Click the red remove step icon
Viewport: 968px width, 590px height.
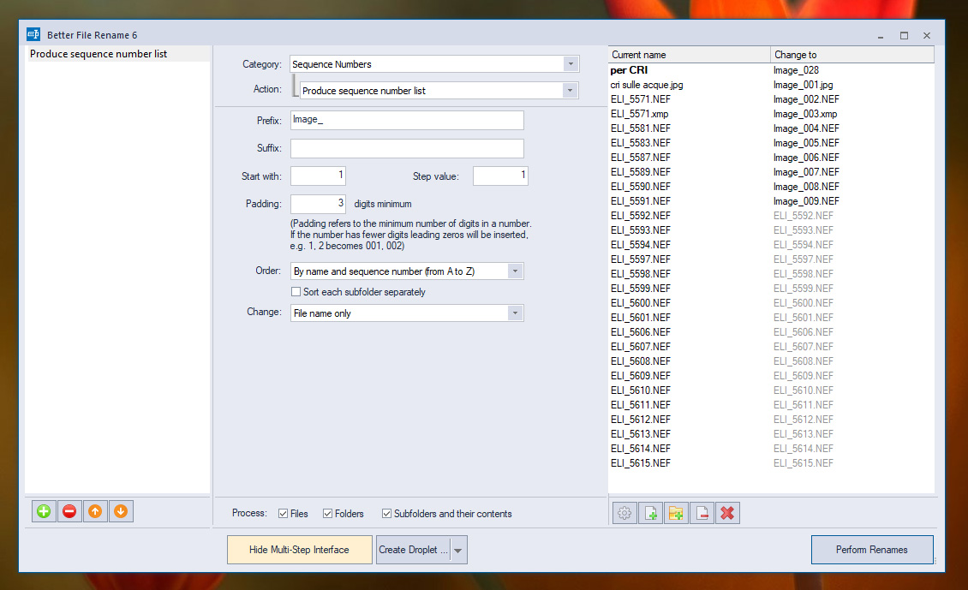69,511
